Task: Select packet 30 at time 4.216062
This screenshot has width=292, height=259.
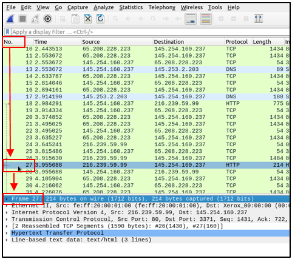Action: [x=146, y=186]
